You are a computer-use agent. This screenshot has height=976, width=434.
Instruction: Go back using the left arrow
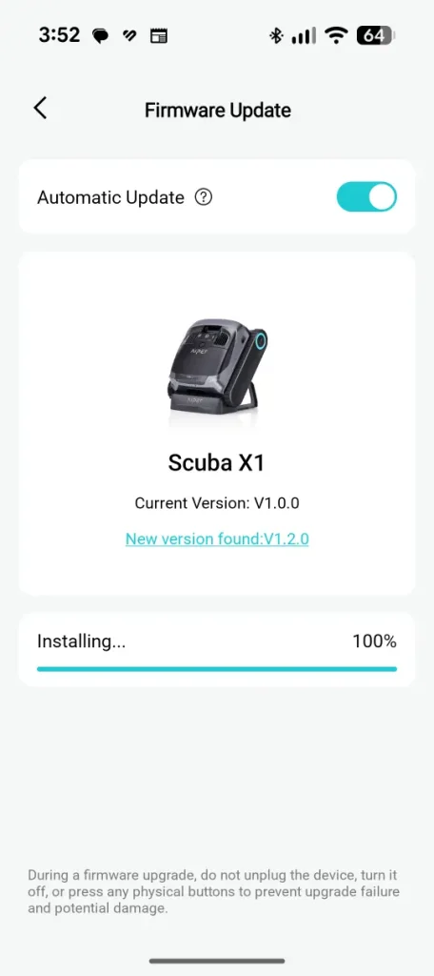(x=40, y=109)
